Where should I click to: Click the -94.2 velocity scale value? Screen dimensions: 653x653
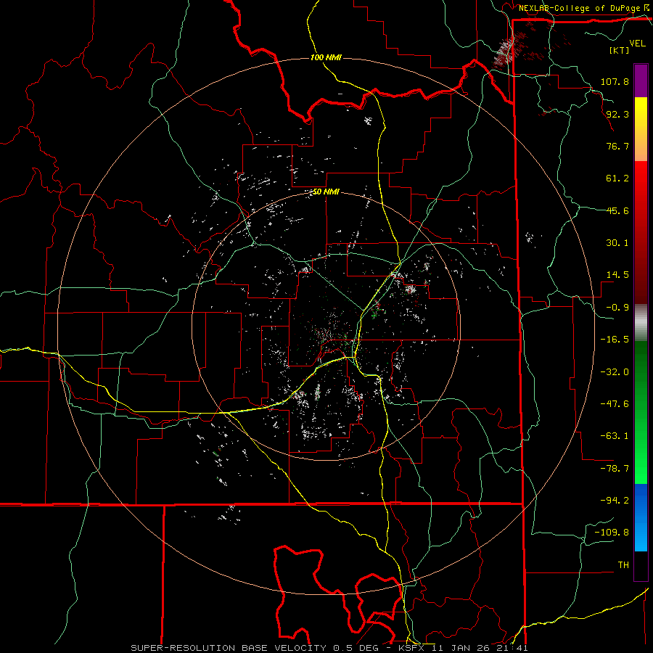click(615, 500)
